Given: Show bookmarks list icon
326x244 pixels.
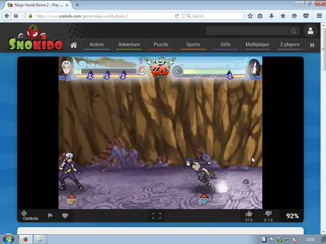Looking at the screenshot, I should 260,16.
